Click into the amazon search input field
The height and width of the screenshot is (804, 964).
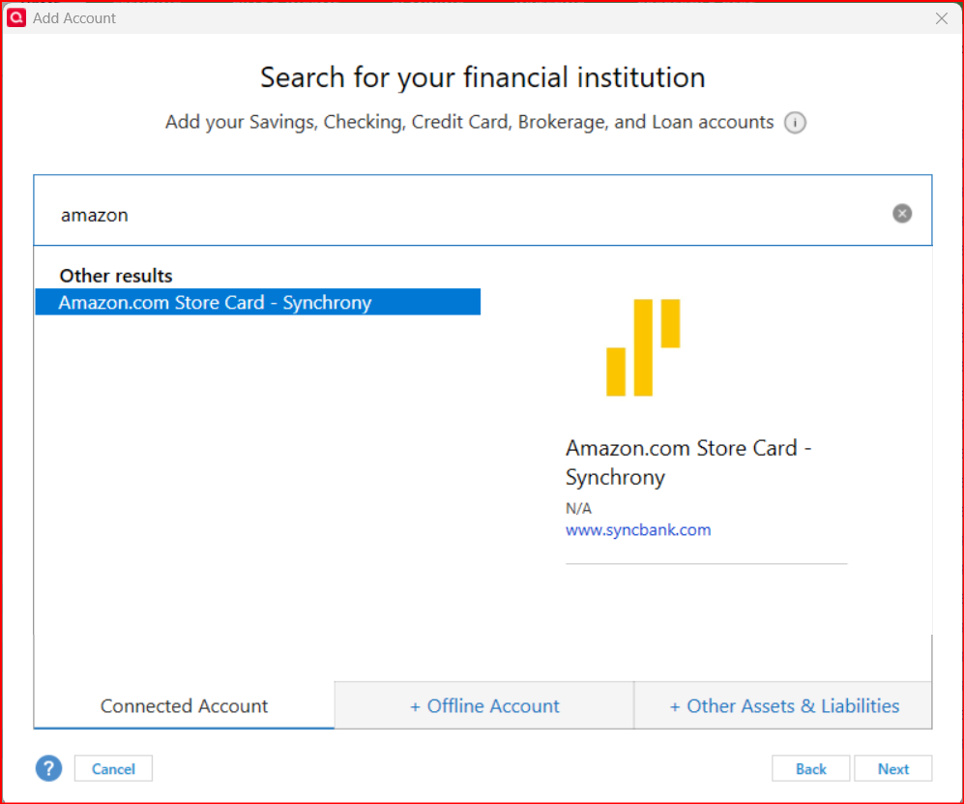482,210
